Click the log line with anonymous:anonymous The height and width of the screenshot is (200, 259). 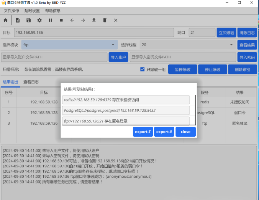pos(77,177)
